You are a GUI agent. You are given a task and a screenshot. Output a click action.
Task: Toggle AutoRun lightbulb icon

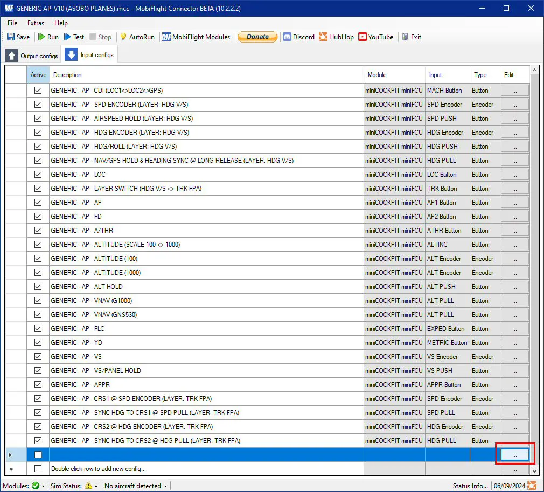point(123,37)
